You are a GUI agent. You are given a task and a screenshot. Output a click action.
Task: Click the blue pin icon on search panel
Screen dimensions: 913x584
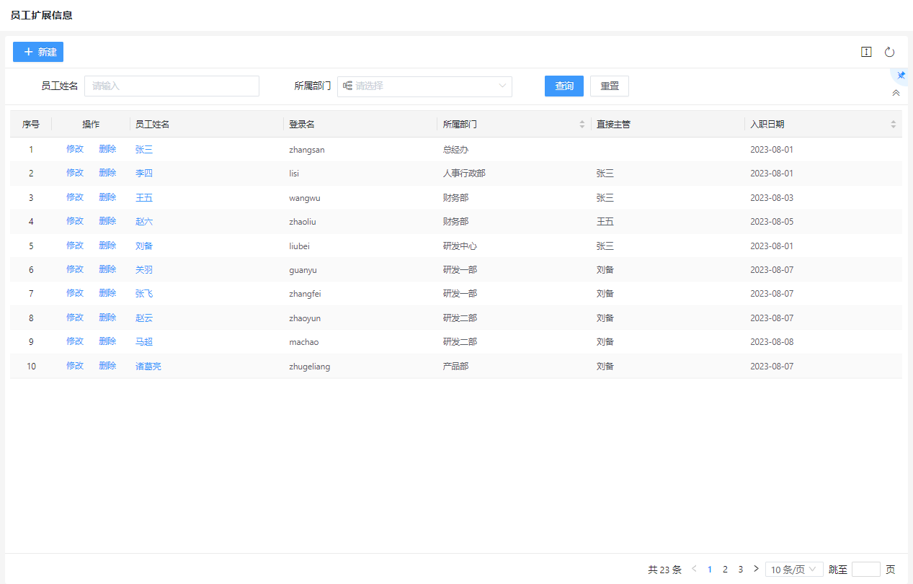tap(901, 76)
